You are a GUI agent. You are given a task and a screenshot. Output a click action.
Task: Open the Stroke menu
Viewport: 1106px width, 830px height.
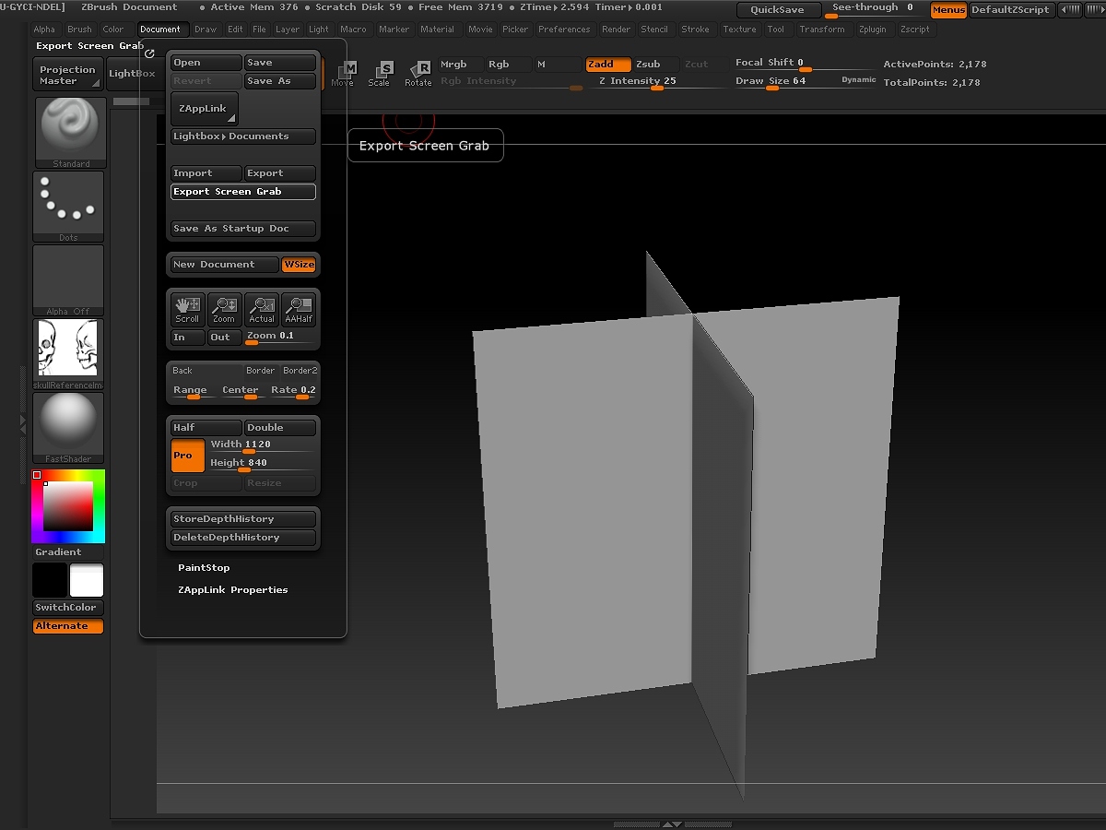tap(696, 30)
